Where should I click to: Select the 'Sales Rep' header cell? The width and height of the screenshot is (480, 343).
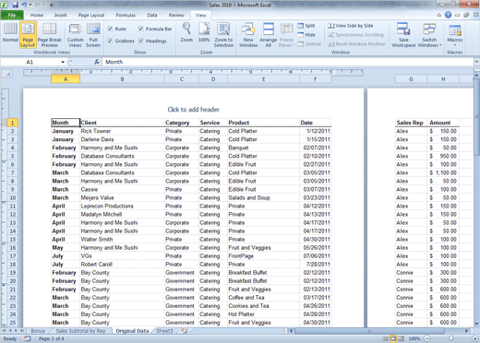411,123
